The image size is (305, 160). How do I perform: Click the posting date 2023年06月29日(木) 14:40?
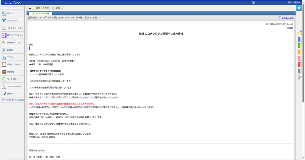pyautogui.click(x=279, y=24)
